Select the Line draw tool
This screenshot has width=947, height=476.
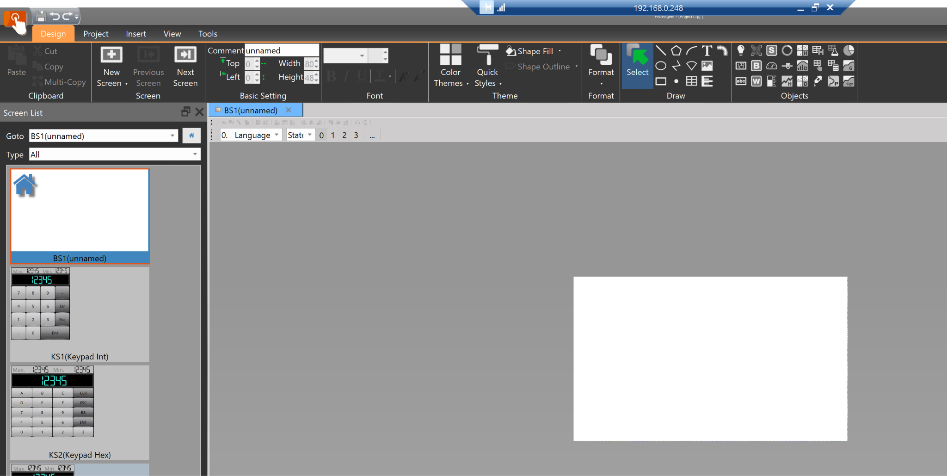click(661, 51)
